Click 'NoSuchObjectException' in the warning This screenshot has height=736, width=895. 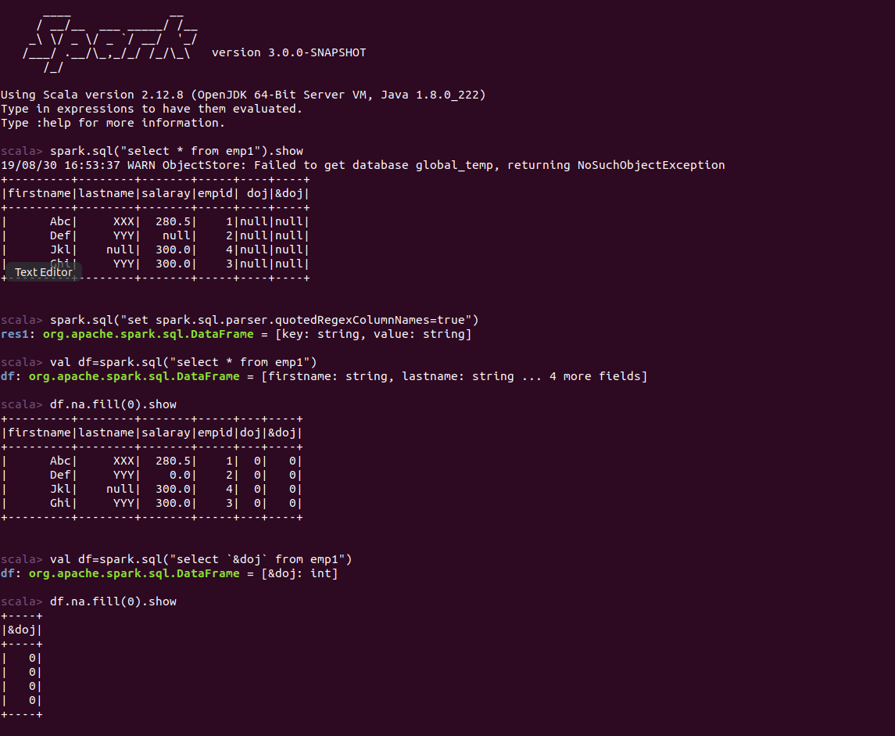(650, 165)
